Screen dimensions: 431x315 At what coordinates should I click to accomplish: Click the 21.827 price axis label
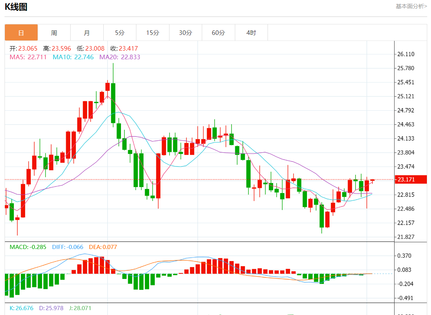pyautogui.click(x=406, y=237)
